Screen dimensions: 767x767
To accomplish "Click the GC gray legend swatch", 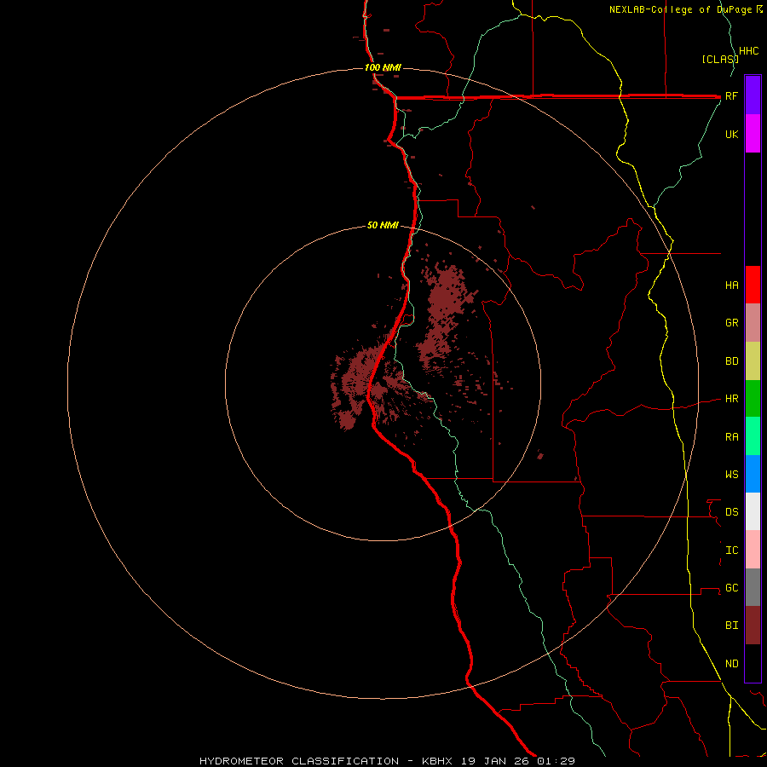I will (753, 587).
